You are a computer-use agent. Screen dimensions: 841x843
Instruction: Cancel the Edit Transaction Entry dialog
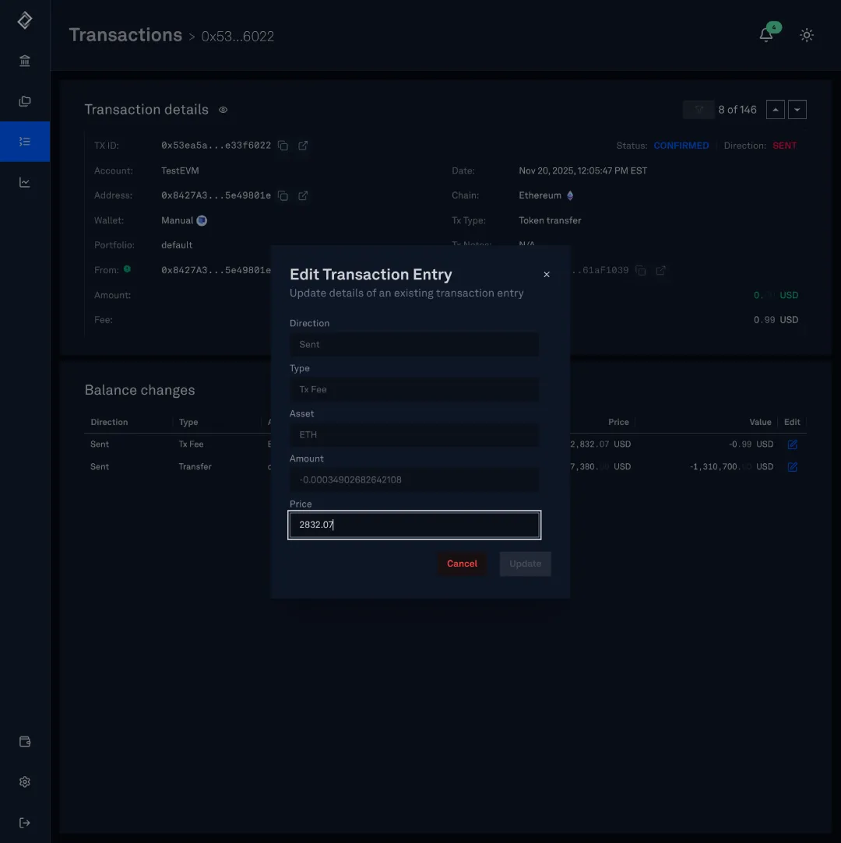point(462,564)
